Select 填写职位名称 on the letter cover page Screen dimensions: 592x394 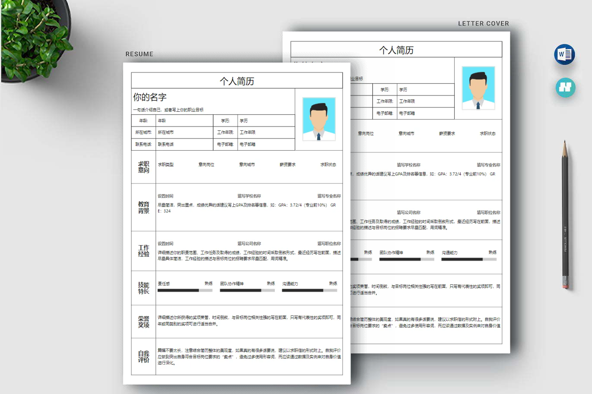pyautogui.click(x=488, y=212)
